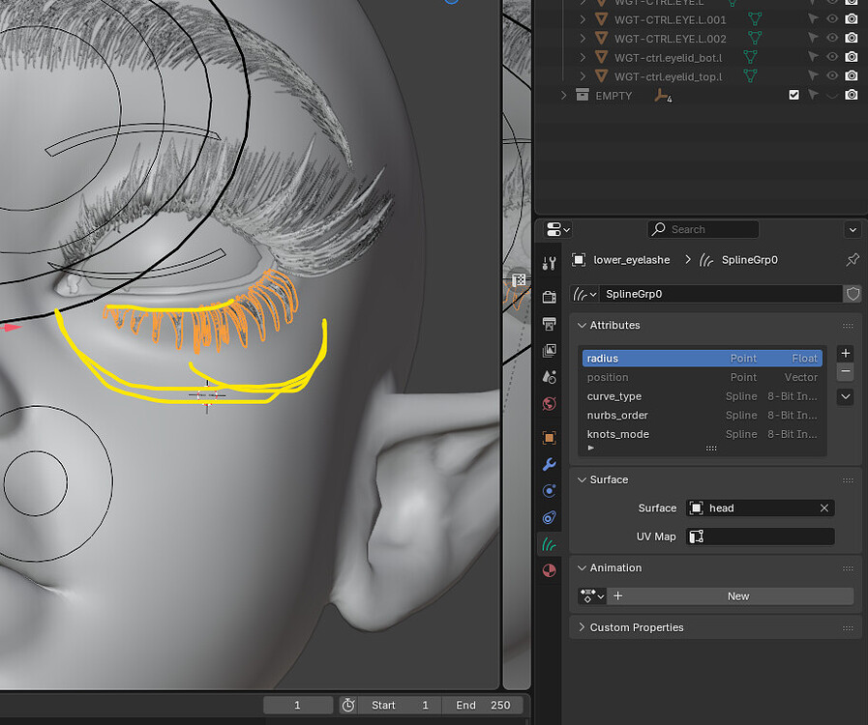Toggle Use Preview Range clock icon
The width and height of the screenshot is (868, 725).
click(348, 705)
